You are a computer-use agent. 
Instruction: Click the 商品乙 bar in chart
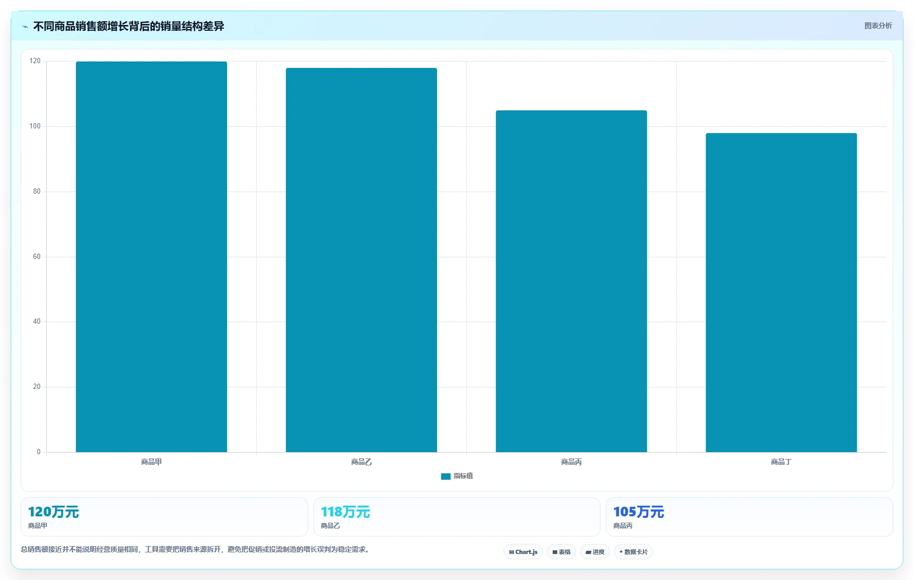coord(361,260)
